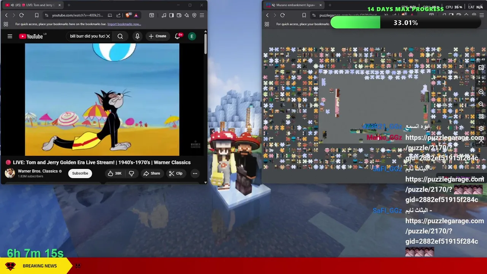Mute the Tom and Jerry tab audio icon
This screenshot has width=487, height=274.
tap(12, 5)
